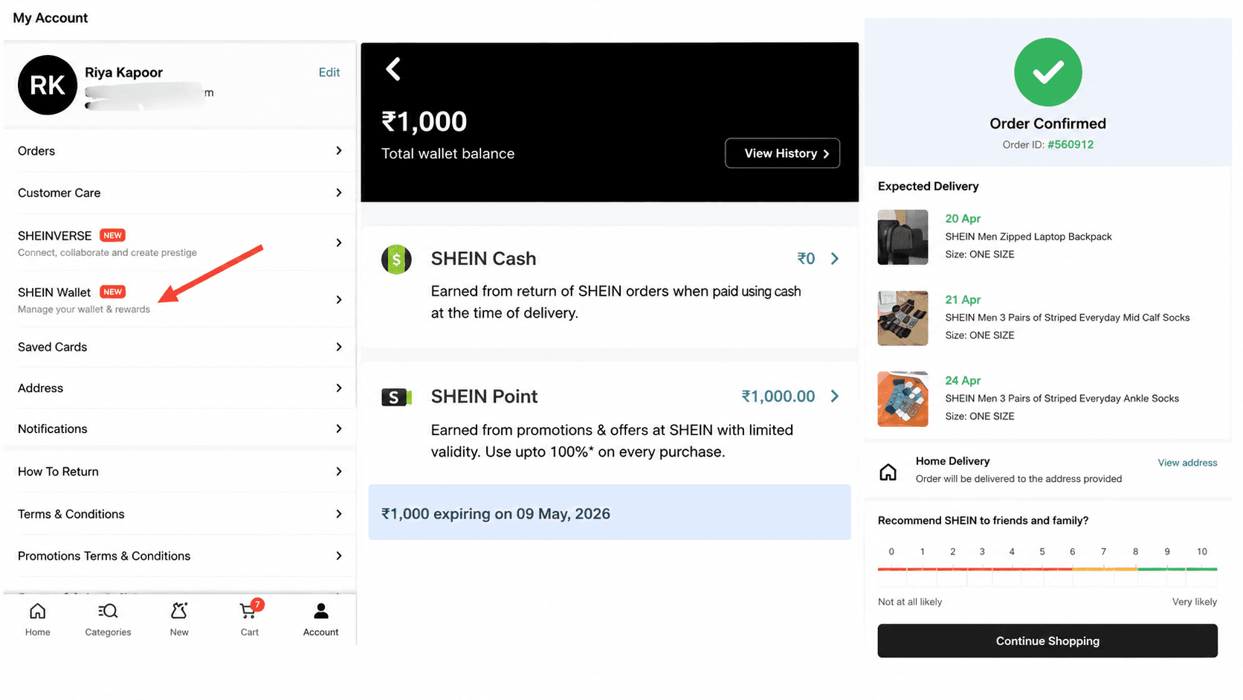Rate 7 on the recommendation scale
Image resolution: width=1243 pixels, height=700 pixels.
[1103, 552]
